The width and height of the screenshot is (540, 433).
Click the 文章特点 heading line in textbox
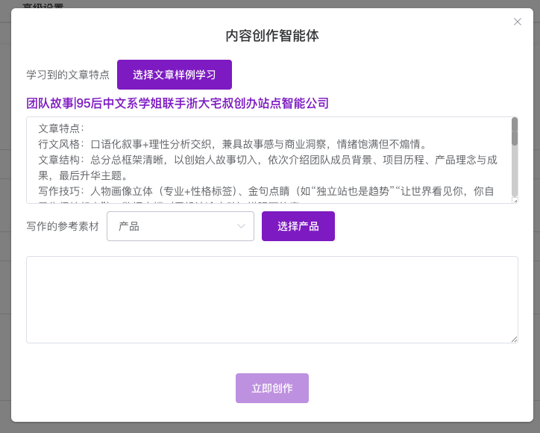(x=61, y=128)
